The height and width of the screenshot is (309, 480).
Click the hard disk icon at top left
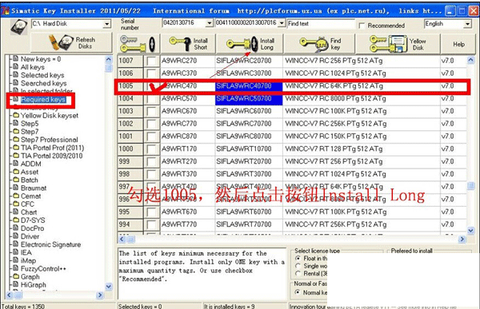pos(19,26)
